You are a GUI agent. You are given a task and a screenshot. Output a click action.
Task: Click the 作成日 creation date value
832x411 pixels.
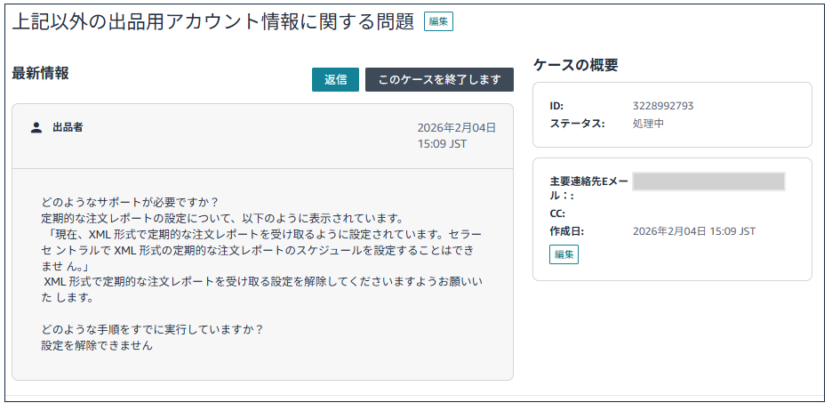[693, 231]
